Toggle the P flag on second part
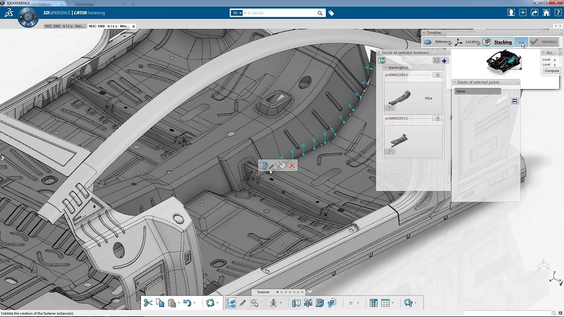The width and height of the screenshot is (564, 317). 389,152
